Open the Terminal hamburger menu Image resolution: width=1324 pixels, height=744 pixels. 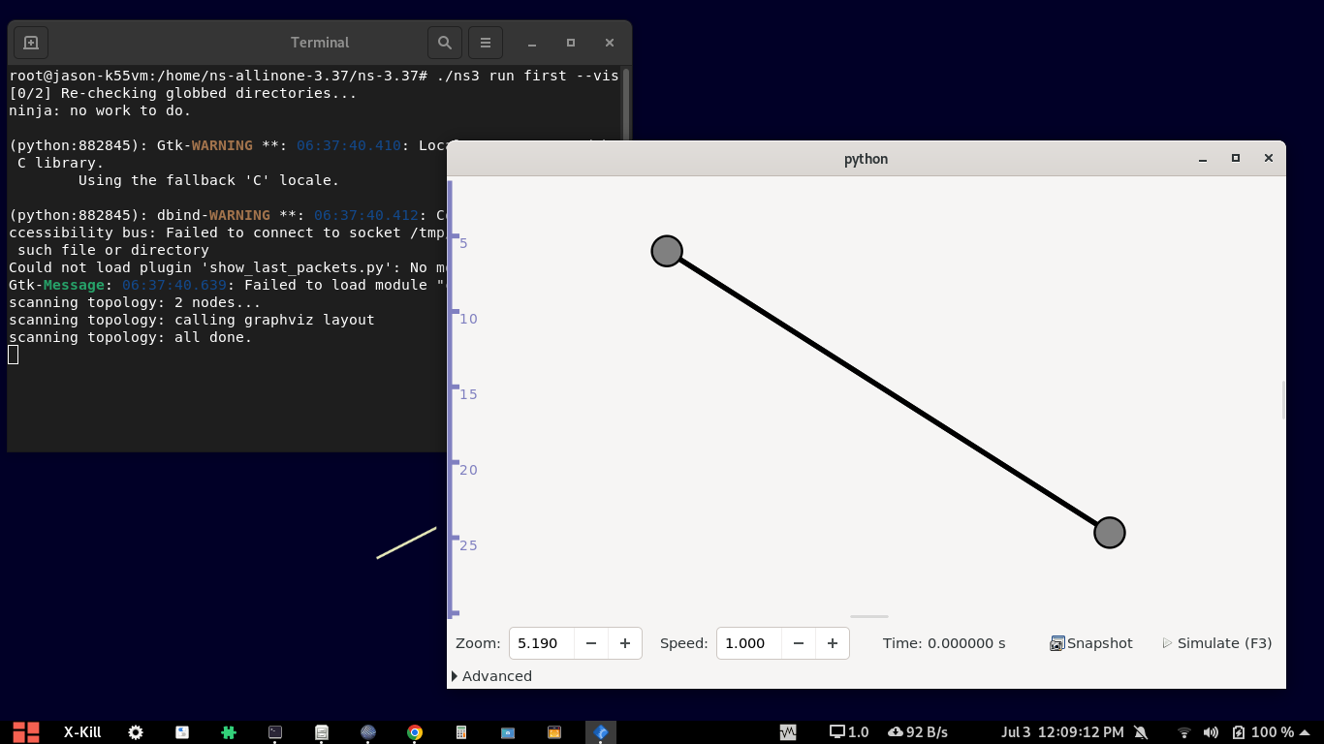click(486, 43)
